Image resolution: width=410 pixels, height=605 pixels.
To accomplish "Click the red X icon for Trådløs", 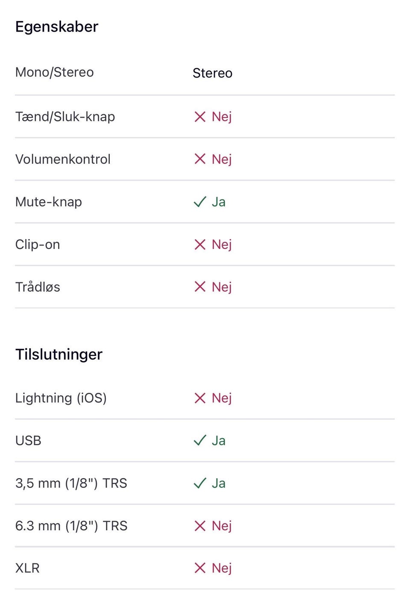I will pos(200,286).
